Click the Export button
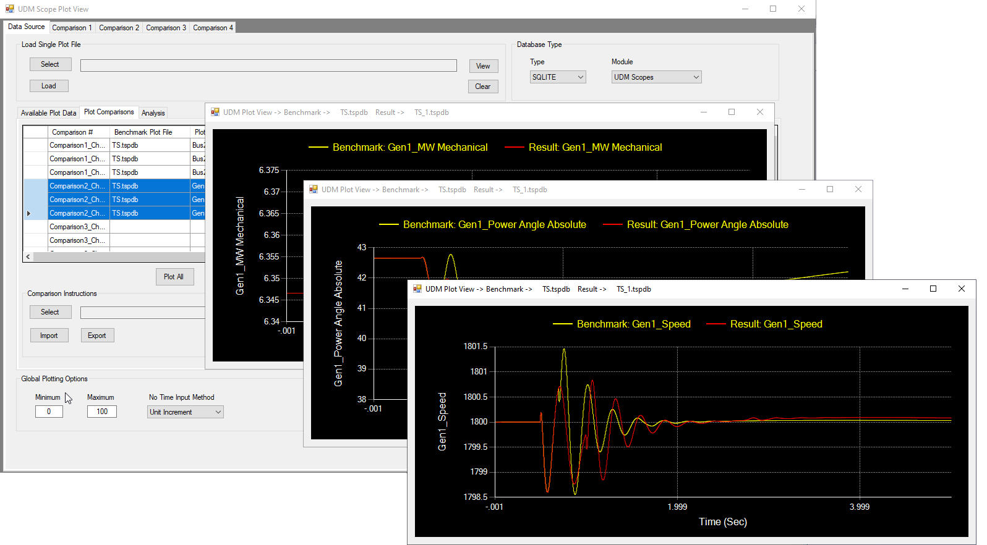Viewport: 987px width, 545px height. tap(97, 336)
